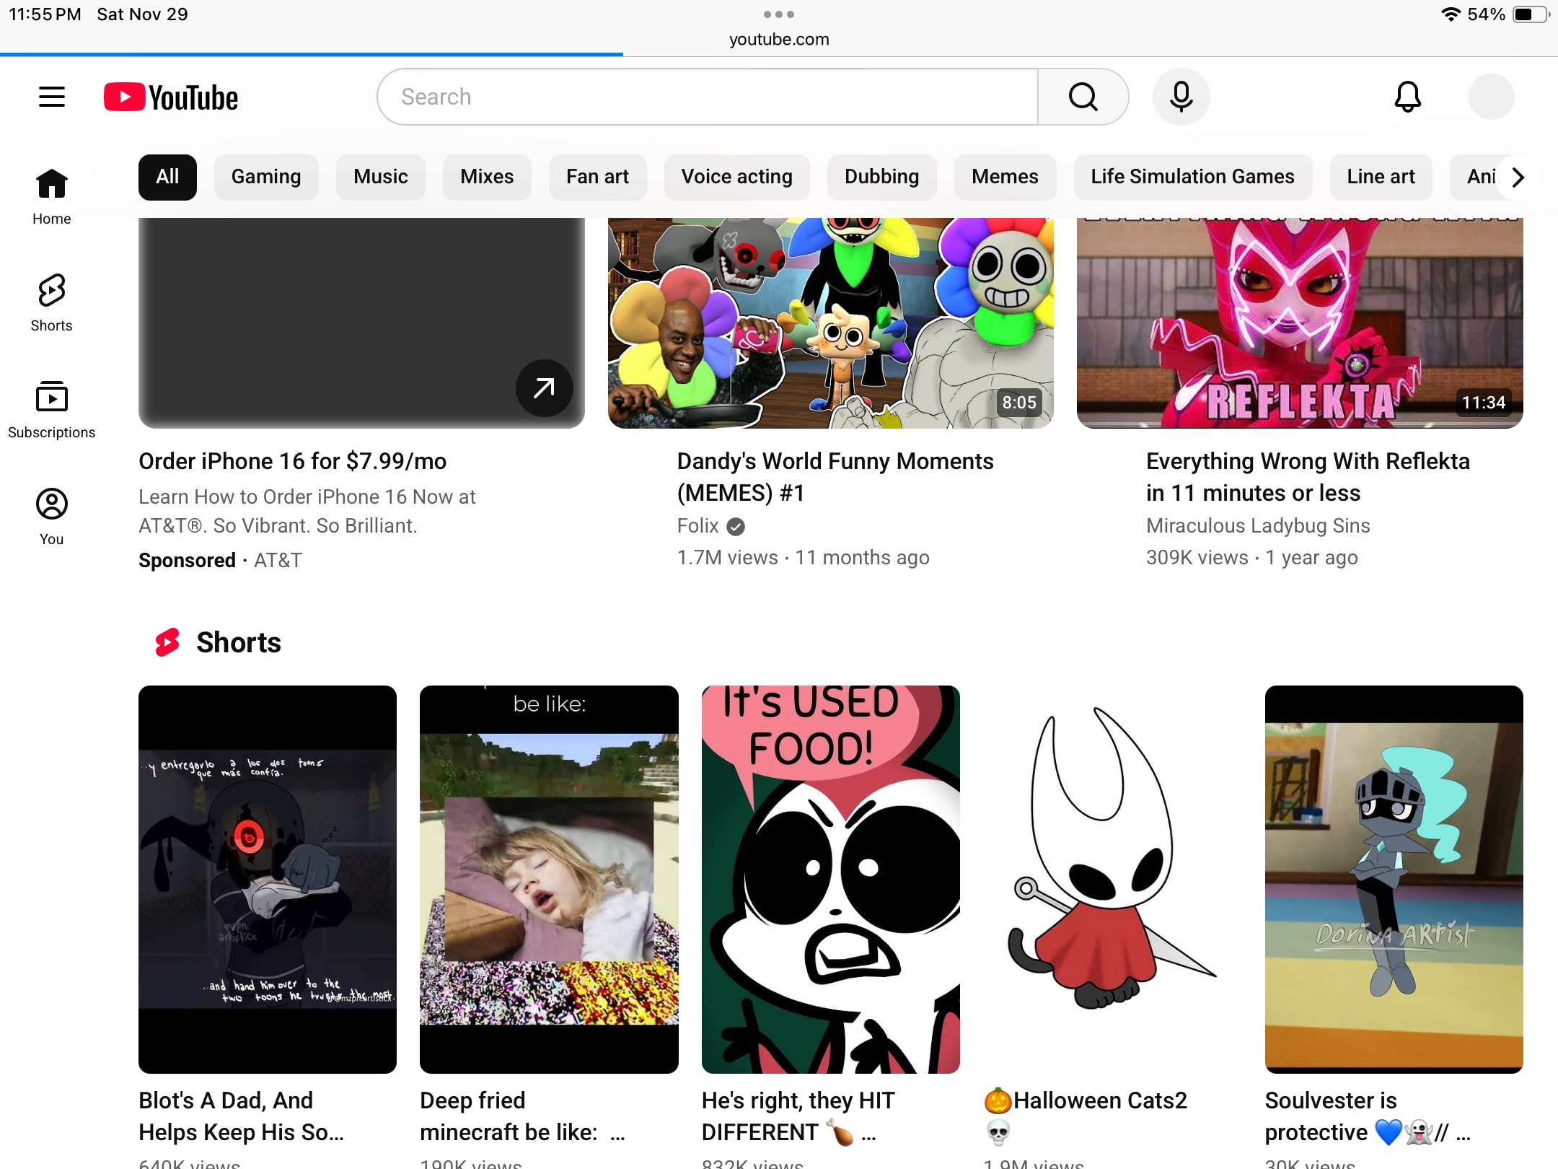1558x1169 pixels.
Task: Tap the microphone voice search icon
Action: pos(1181,97)
